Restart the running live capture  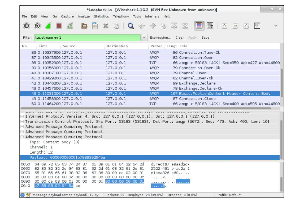[70, 26]
